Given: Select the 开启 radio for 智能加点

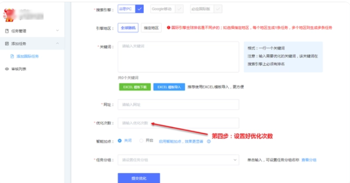Looking at the screenshot, I should coord(141,141).
